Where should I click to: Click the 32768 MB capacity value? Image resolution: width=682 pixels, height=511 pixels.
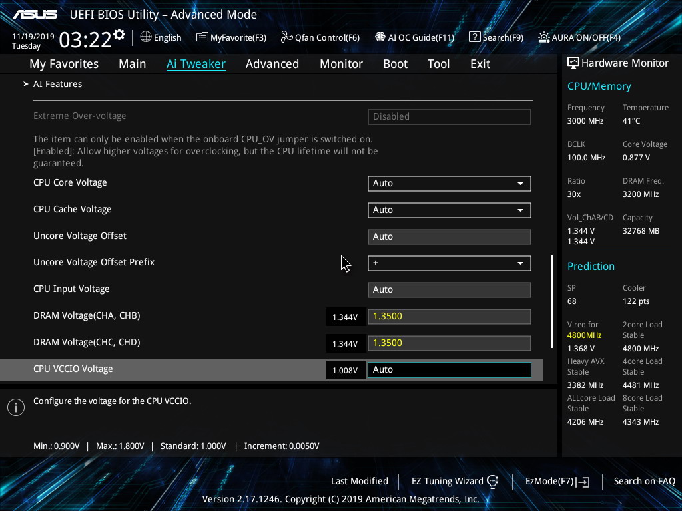tap(641, 231)
